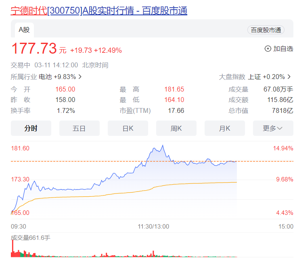
Task: Click the 181.60 price axis label
Action: point(20,148)
